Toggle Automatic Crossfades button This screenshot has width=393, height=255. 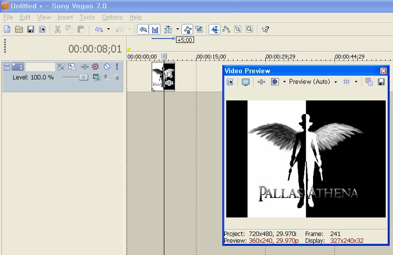[155, 29]
